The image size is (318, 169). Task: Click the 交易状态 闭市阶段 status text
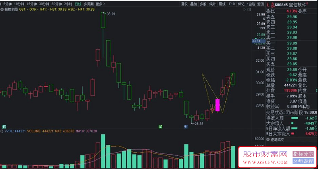tap(285, 113)
